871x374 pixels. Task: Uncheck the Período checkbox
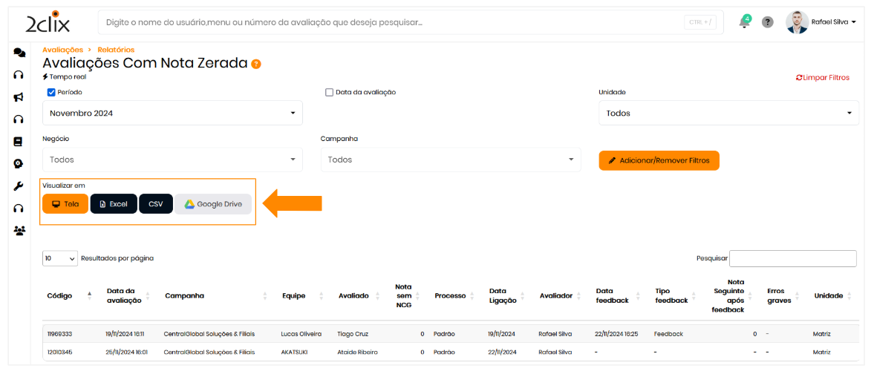pyautogui.click(x=51, y=93)
